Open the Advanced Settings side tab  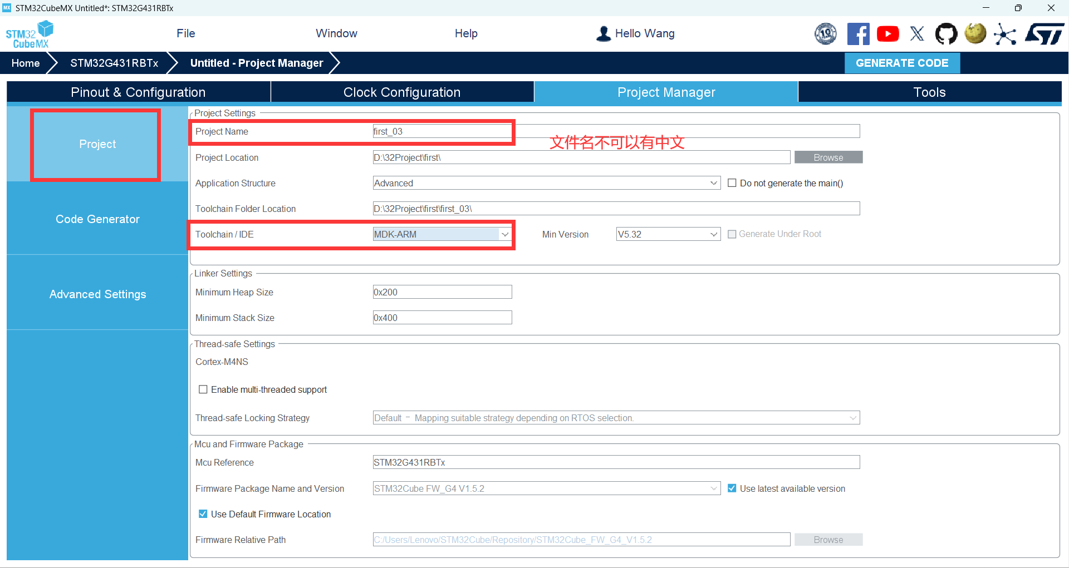pos(97,294)
